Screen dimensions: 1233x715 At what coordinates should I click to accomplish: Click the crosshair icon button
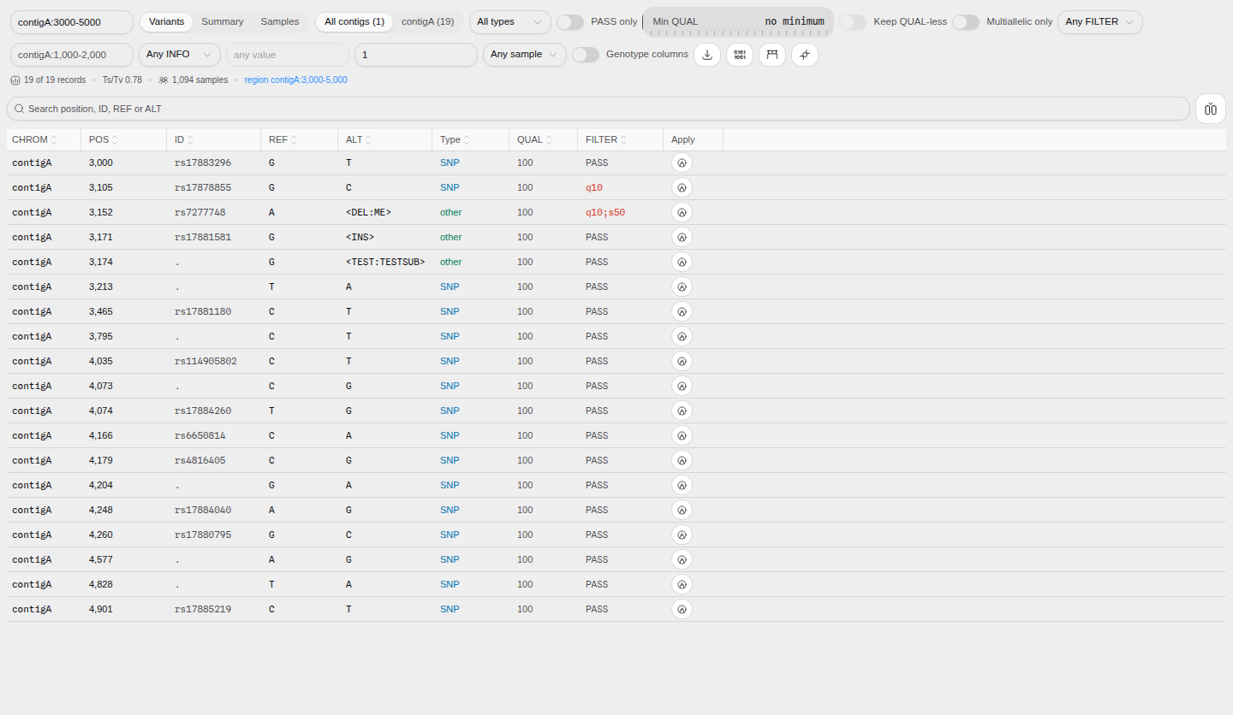805,55
